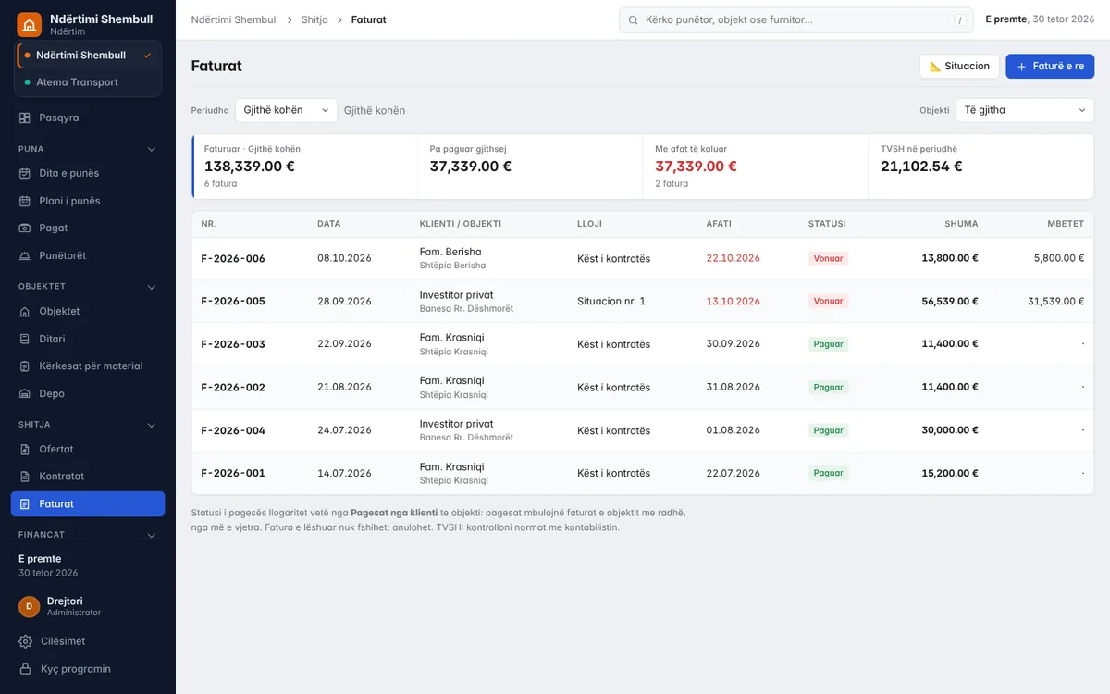This screenshot has height=694, width=1110.
Task: Click the Plani i punës icon
Action: pyautogui.click(x=25, y=201)
